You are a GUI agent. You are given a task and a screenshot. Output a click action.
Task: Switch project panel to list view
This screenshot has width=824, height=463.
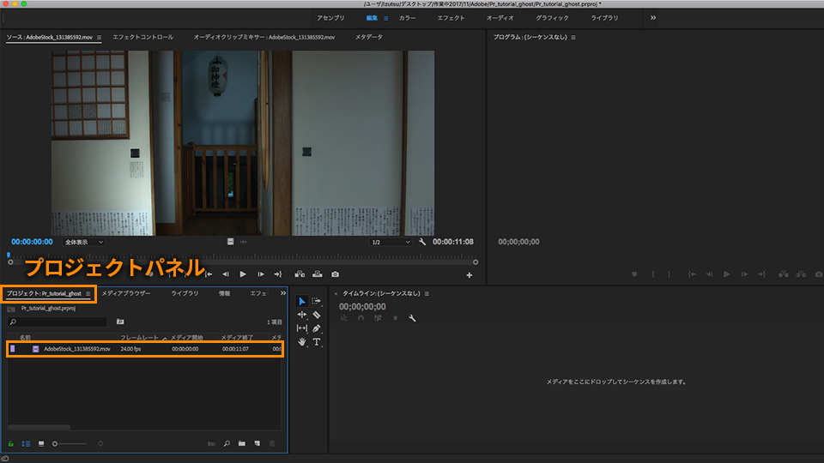[x=26, y=443]
